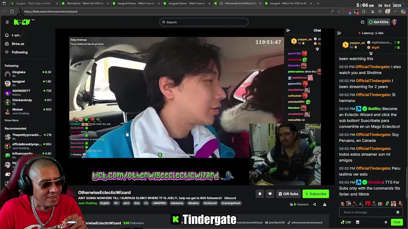Add page to browser favorites star
408x229 pixels.
[x=339, y=11]
